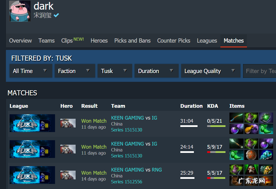Click green gem item in 0/5/21 match
This screenshot has width=276, height=189.
(266, 118)
